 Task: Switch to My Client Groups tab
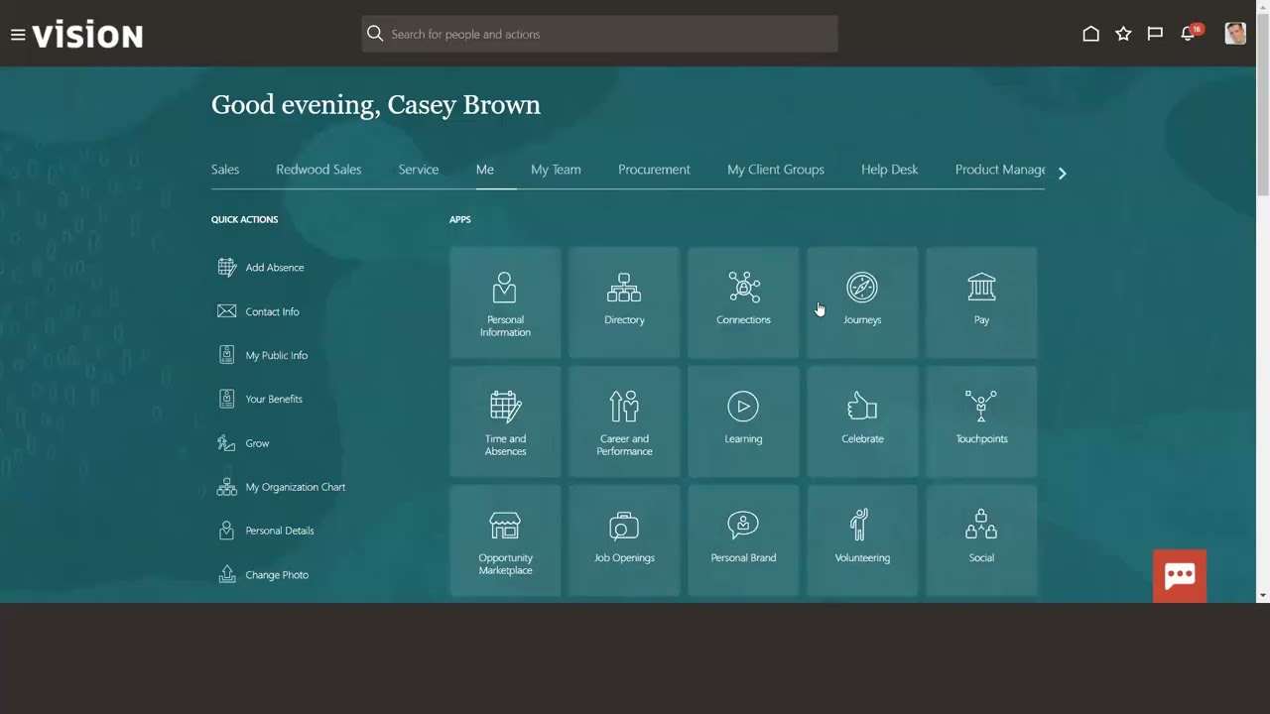point(776,170)
